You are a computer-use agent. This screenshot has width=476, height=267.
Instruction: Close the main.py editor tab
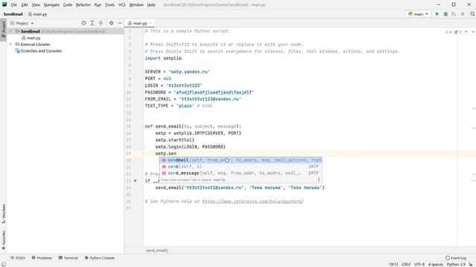(x=150, y=23)
